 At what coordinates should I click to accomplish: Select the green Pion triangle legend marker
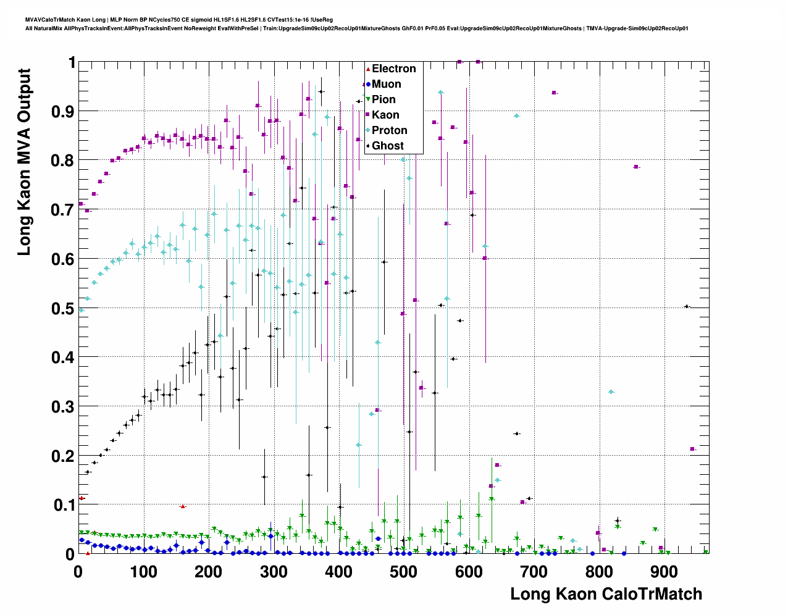pyautogui.click(x=368, y=99)
